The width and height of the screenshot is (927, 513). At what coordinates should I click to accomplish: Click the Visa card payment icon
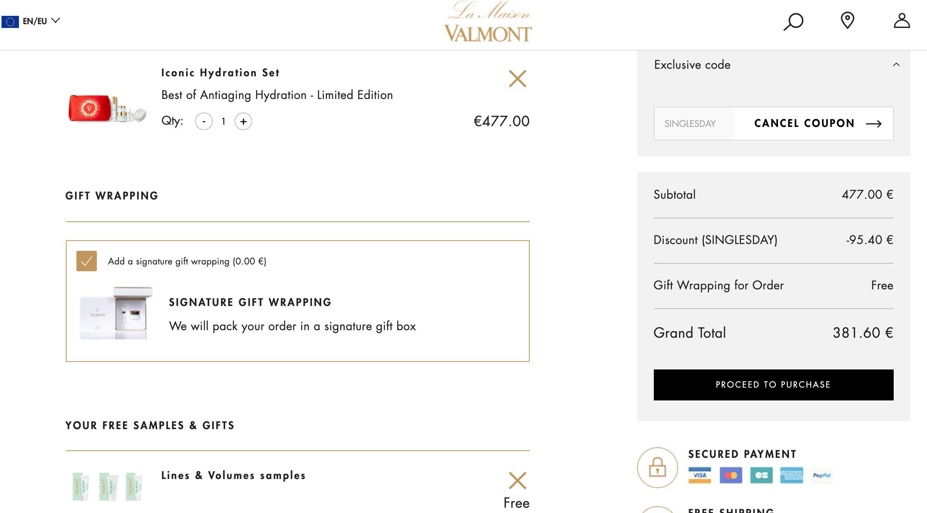700,475
